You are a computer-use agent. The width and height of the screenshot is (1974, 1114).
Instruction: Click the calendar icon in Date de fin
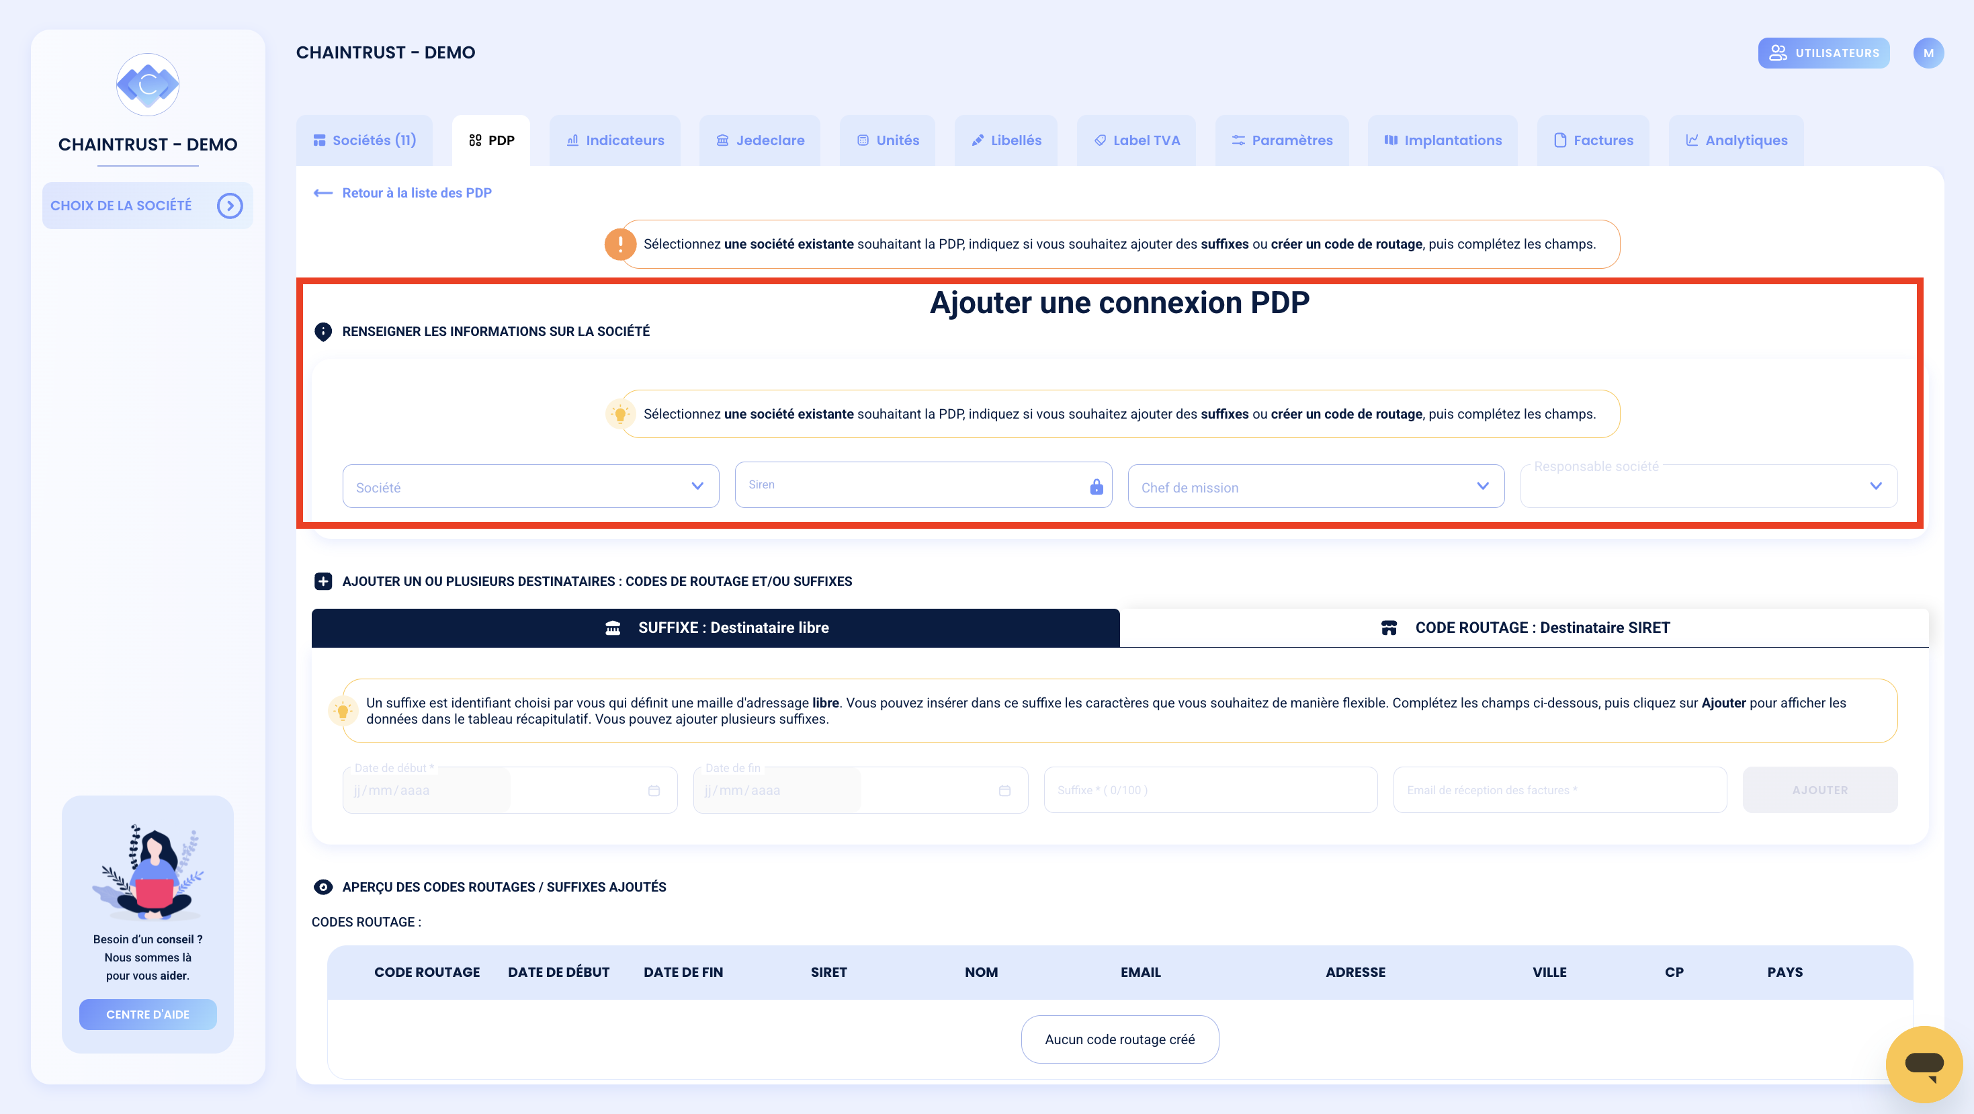click(x=1004, y=790)
